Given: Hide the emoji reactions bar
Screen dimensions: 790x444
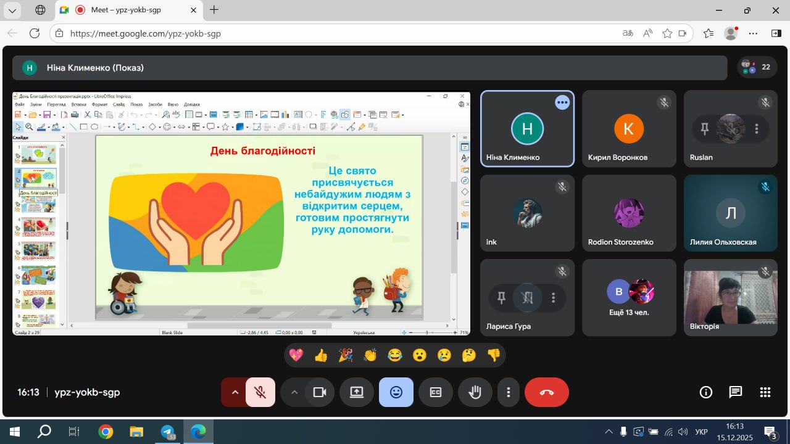Looking at the screenshot, I should 396,392.
